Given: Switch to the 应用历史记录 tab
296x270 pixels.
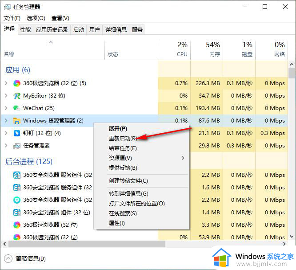Looking at the screenshot, I should 52,30.
